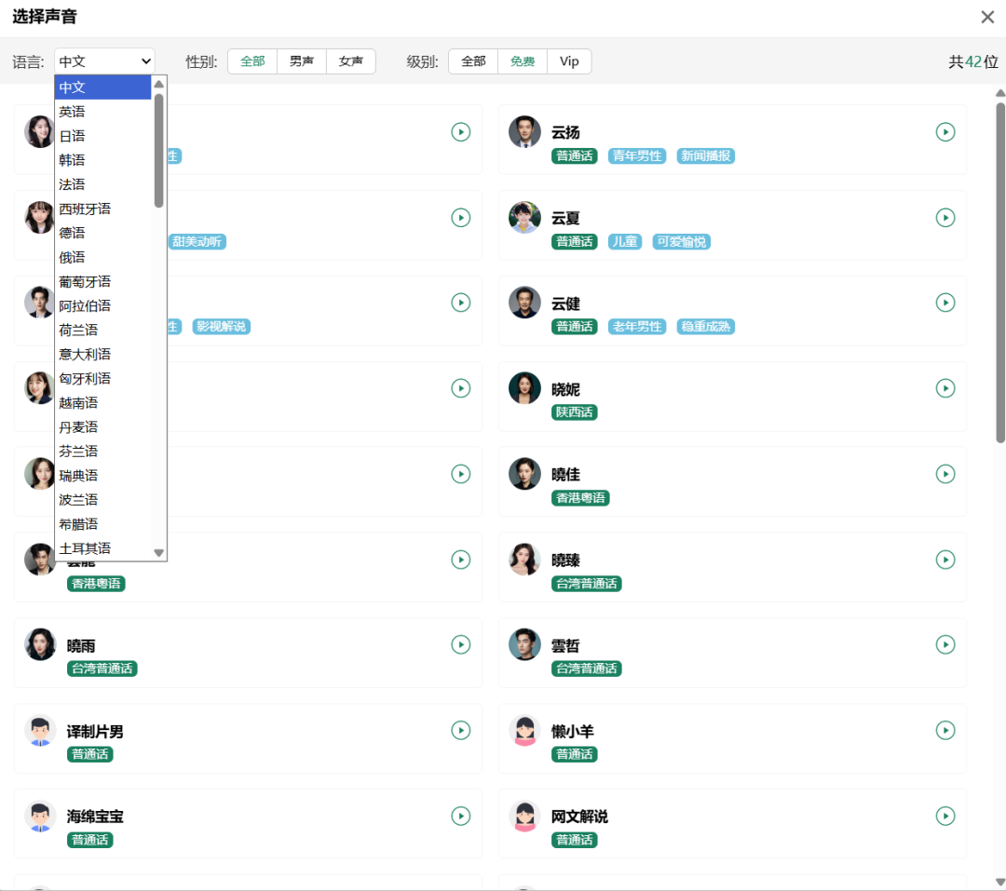Preview the 海绵宝宝 voice
Viewport: 1006px width, 891px height.
pos(461,816)
